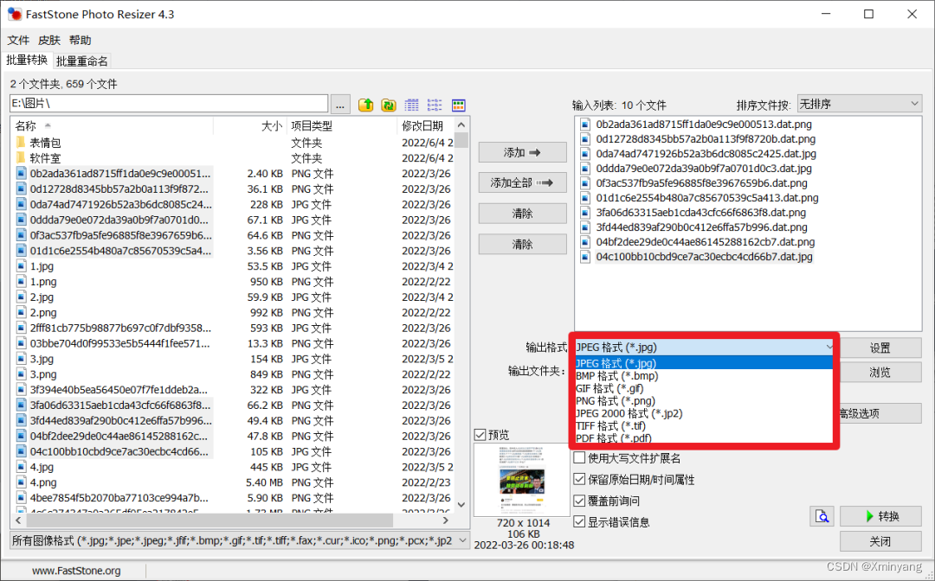Click the vertical scrollbar up arrow of file list
This screenshot has width=935, height=581.
click(461, 125)
